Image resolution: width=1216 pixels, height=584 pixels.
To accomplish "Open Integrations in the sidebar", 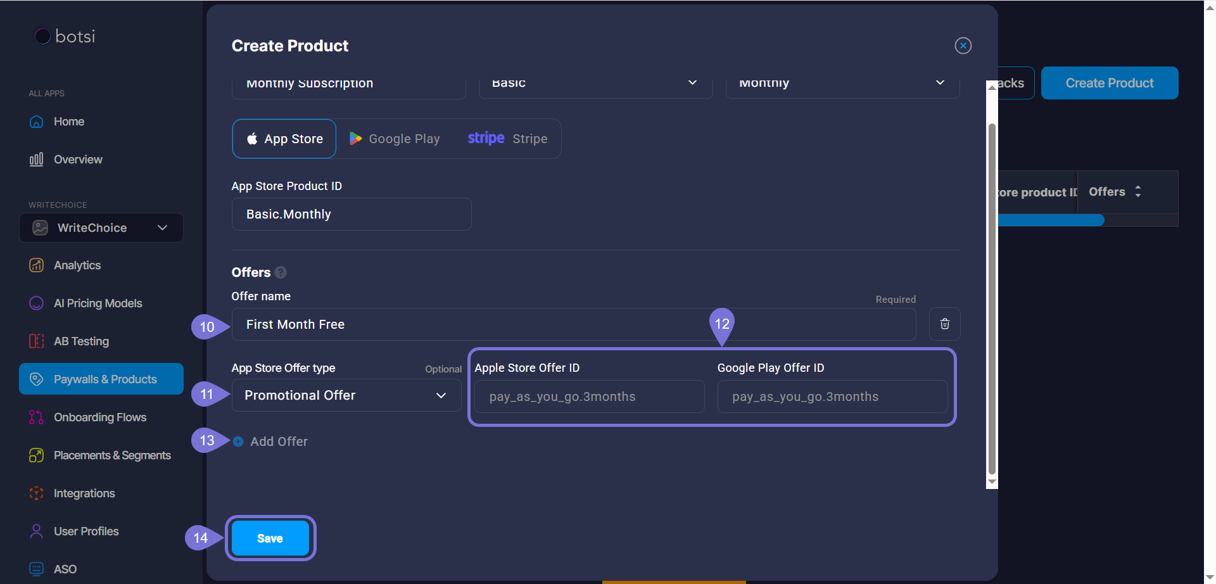I will 84,493.
